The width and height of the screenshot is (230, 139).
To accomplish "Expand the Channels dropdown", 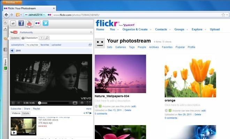I will [x=30, y=38].
